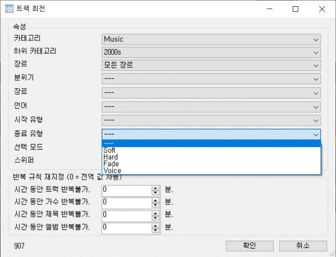Close the 트랙 회전 dialog window
Viewport: 336px width, 257px height.
[322, 9]
